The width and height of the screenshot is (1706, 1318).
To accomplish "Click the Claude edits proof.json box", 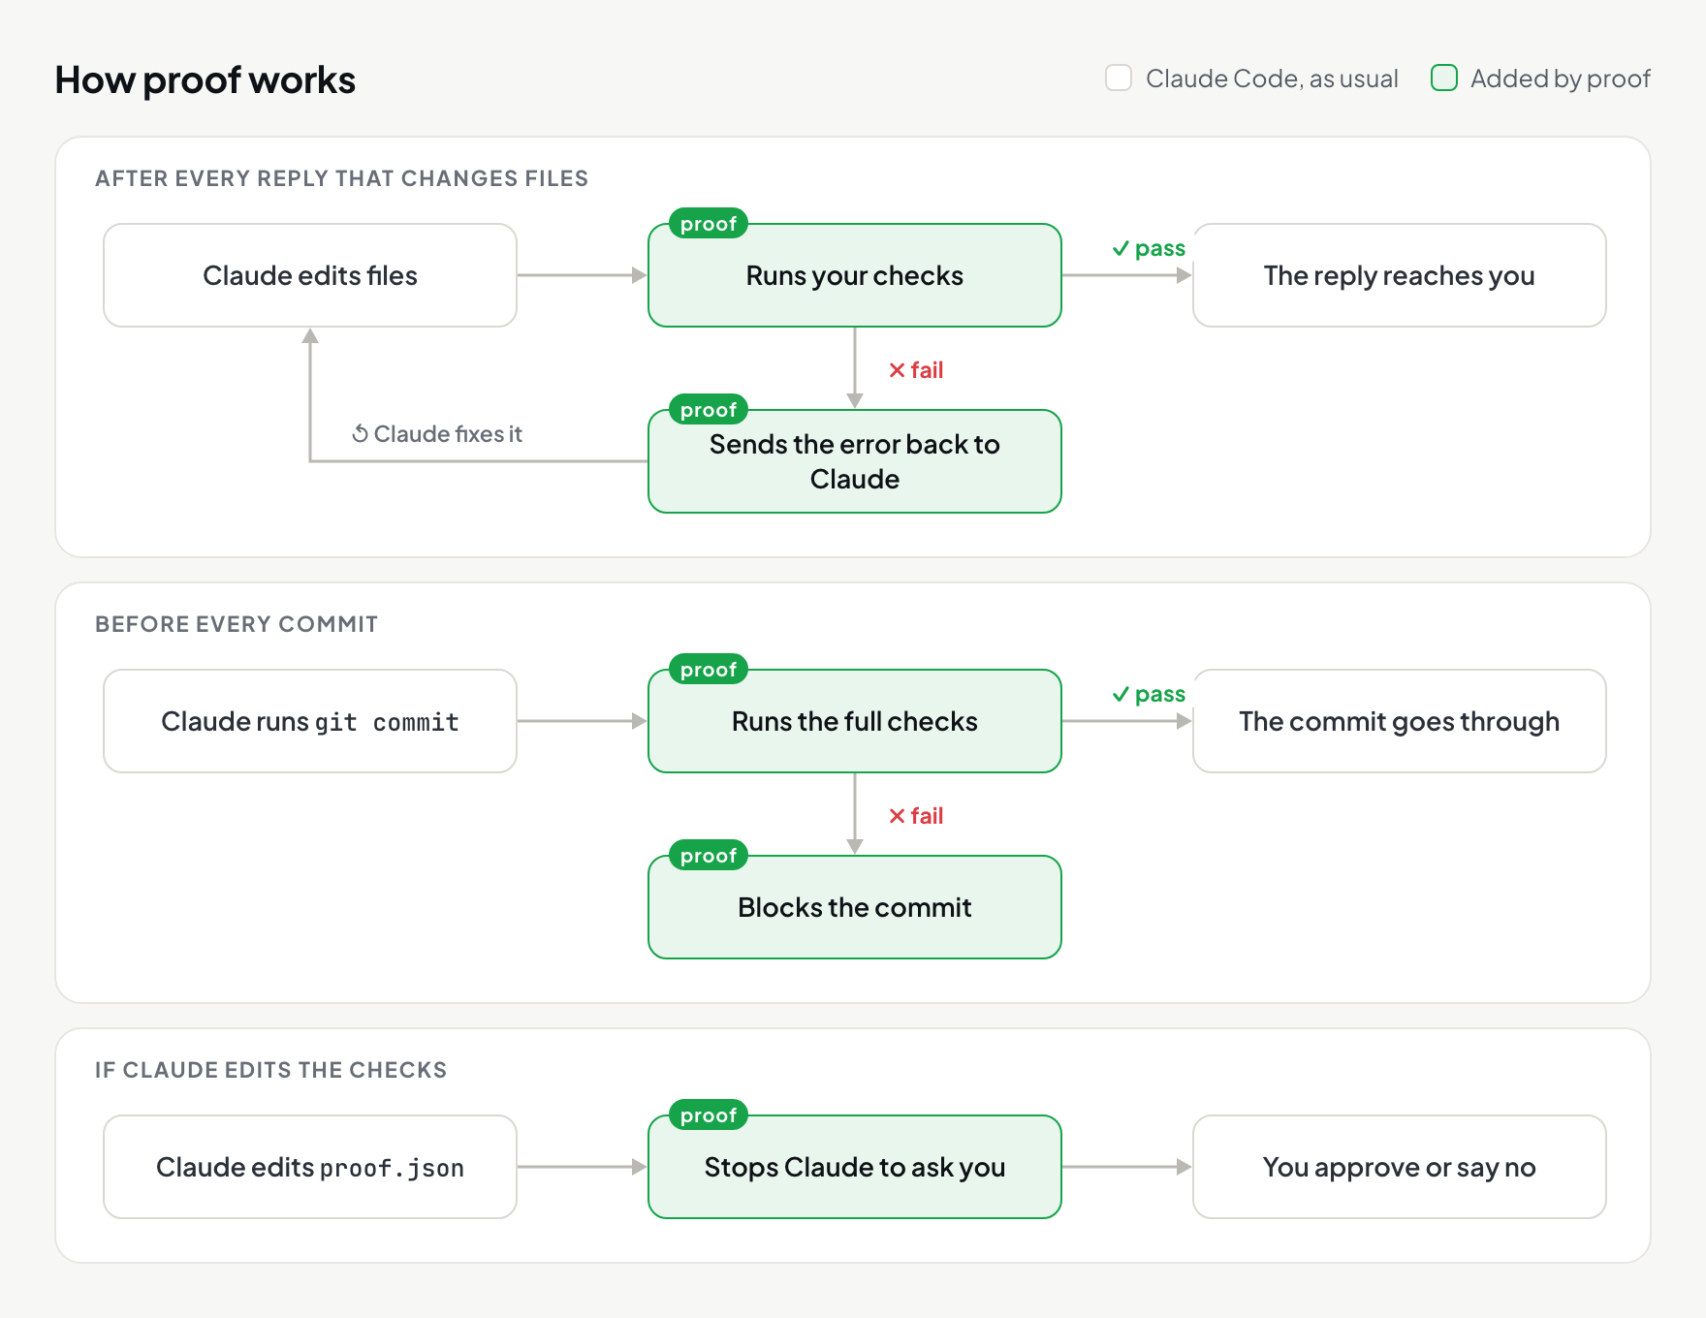I will pyautogui.click(x=310, y=1167).
